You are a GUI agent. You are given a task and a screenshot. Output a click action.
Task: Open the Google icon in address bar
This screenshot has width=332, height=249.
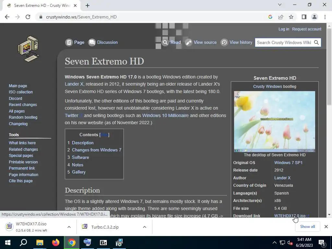click(270, 17)
